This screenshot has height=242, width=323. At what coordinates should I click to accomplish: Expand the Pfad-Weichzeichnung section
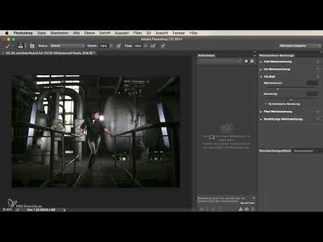[261, 112]
